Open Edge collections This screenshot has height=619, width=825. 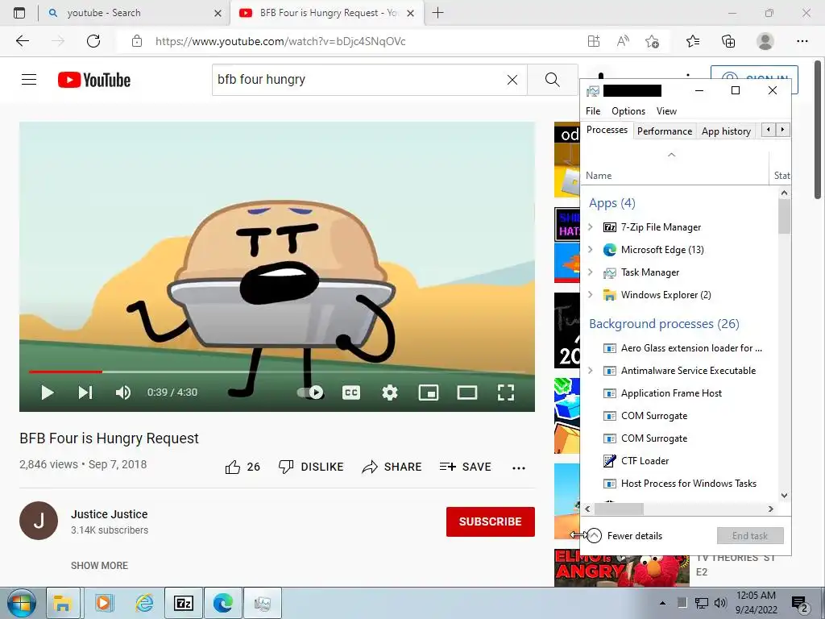click(728, 41)
